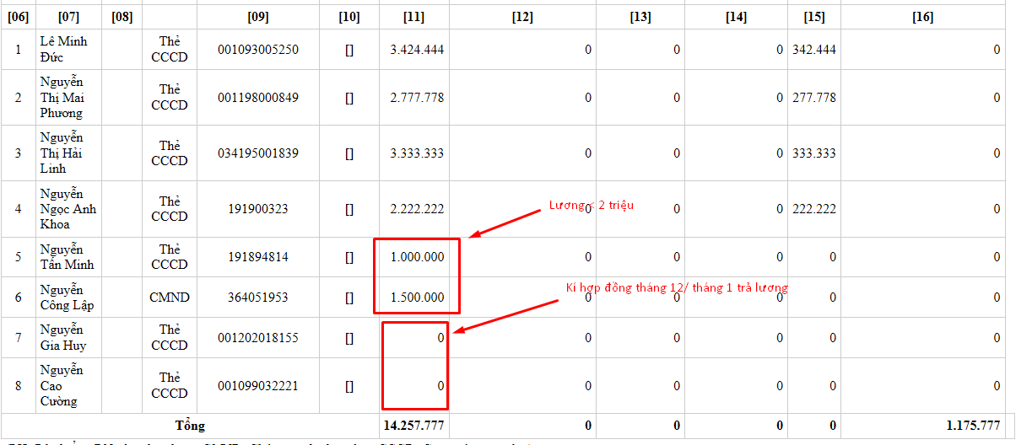Screen dimensions: 1032x445
Task: Click the 333.333 value in column [15]
Action: (814, 153)
